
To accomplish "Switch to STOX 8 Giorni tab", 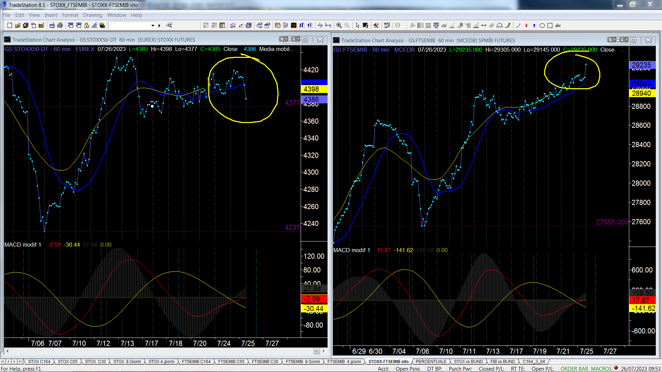I will pyautogui.click(x=127, y=362).
